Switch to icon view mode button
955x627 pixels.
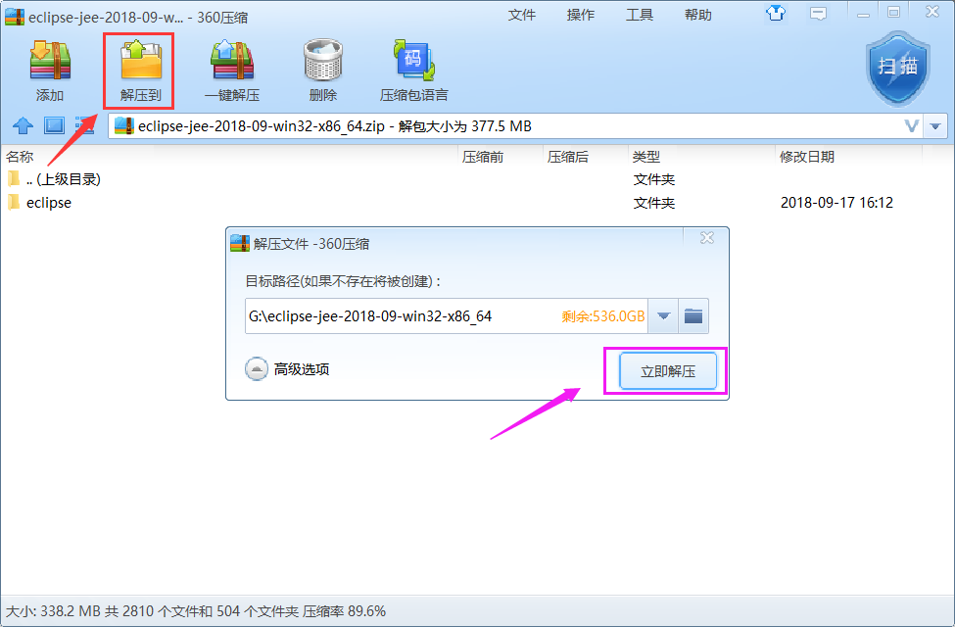point(54,126)
